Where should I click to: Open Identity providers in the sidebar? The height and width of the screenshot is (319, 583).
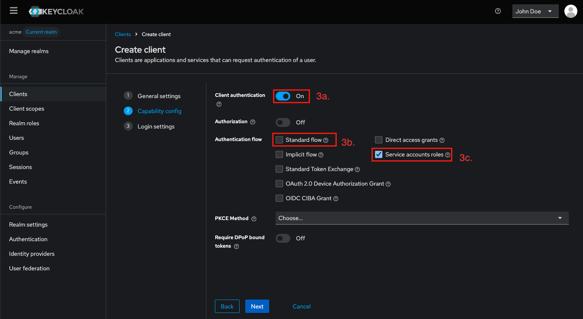tap(32, 253)
